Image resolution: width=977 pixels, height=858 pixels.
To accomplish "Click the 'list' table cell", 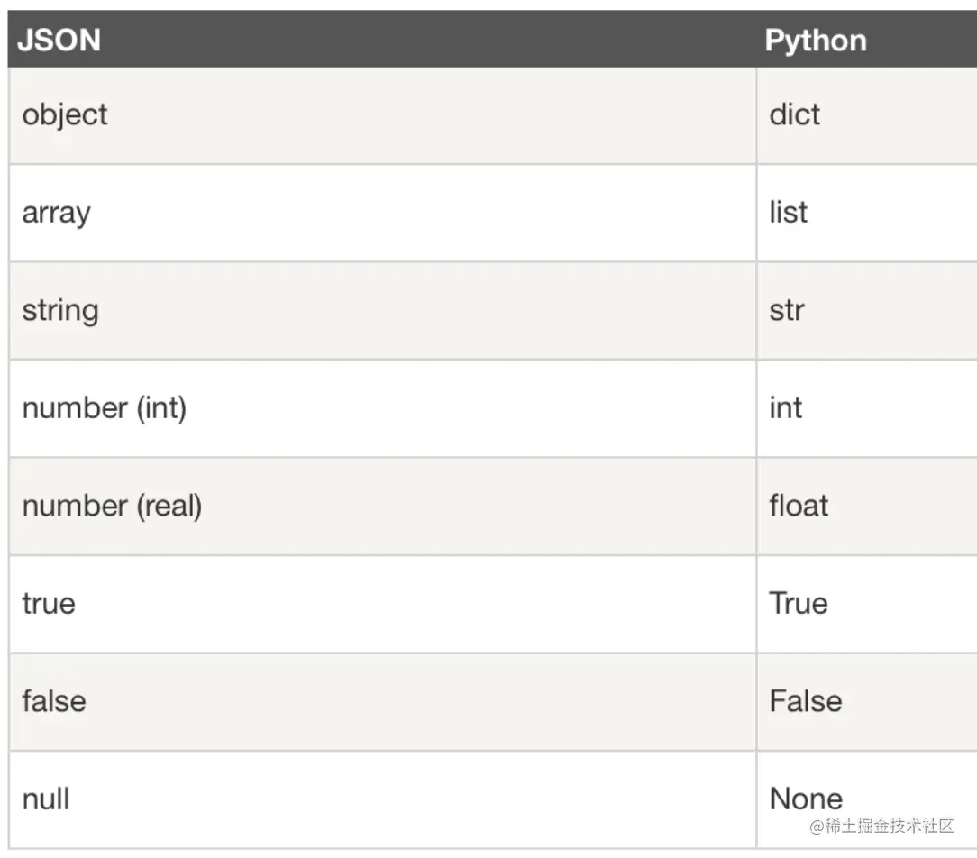I will (x=789, y=213).
